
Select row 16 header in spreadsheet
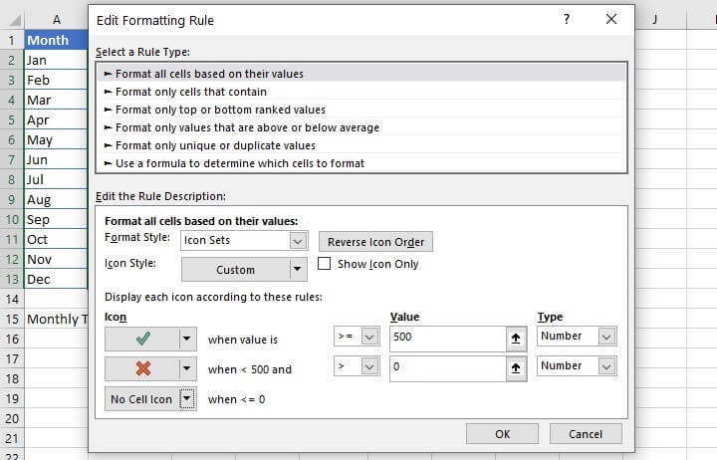12,339
